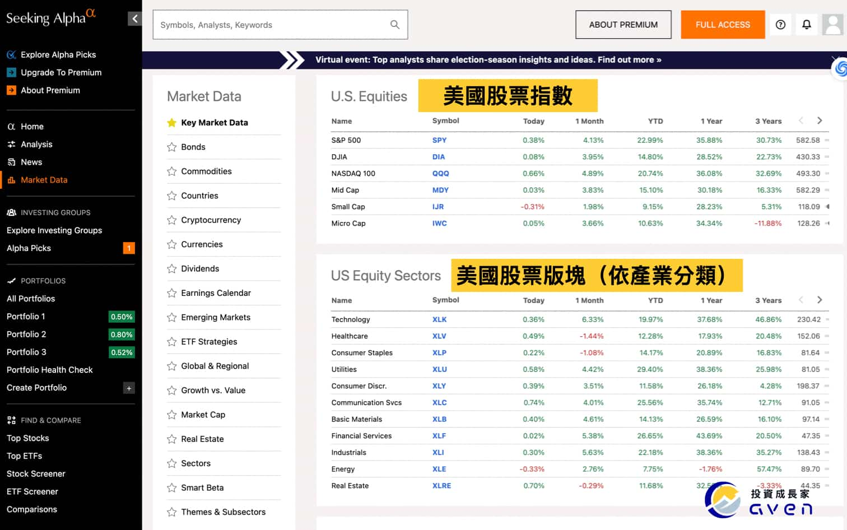Open ETF Strategies category
The height and width of the screenshot is (530, 847).
[209, 342]
